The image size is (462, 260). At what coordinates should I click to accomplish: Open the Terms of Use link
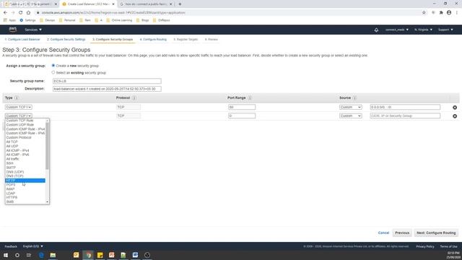tap(448, 246)
